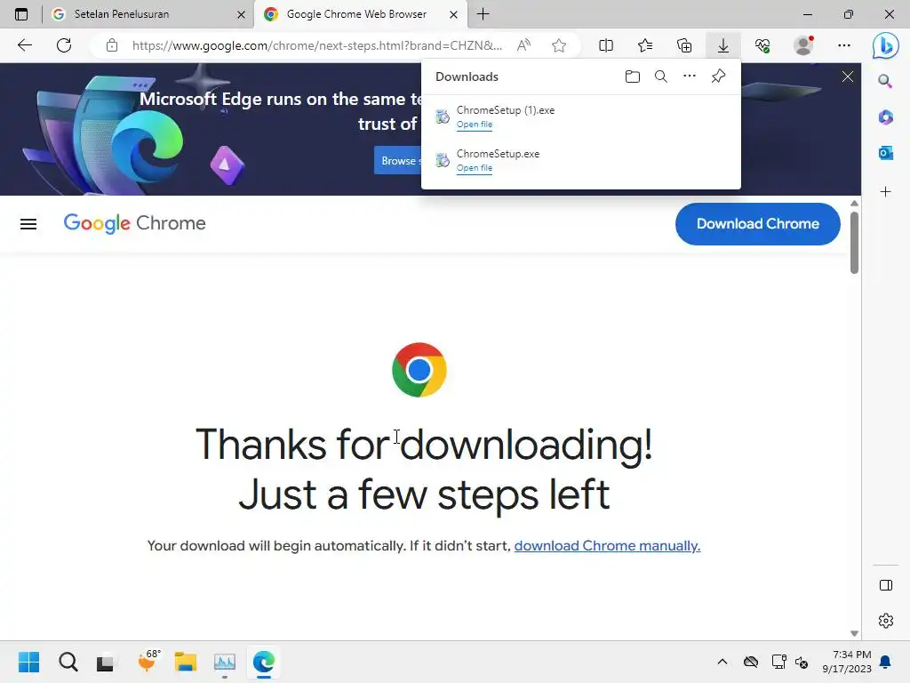Open split screen icon

[606, 45]
